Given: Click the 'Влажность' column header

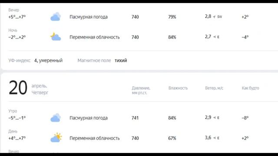Looking at the screenshot, I should tap(178, 88).
